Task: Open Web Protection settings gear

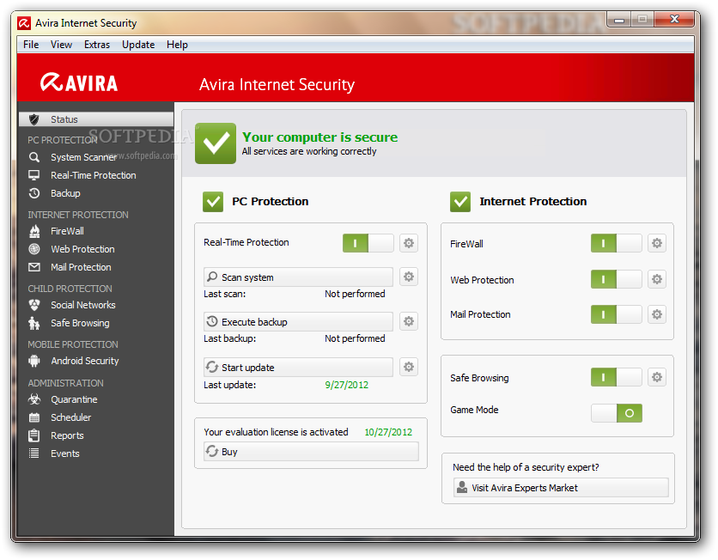Action: tap(657, 279)
